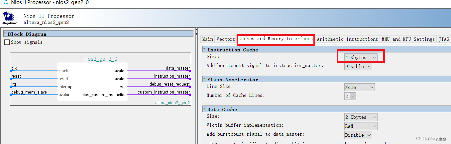Collapse the Instruction Cache section

(x=204, y=49)
